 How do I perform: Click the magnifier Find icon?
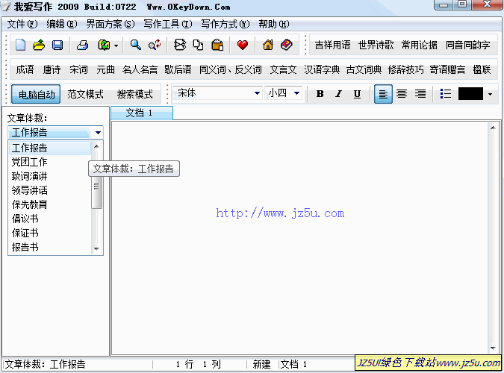click(136, 46)
